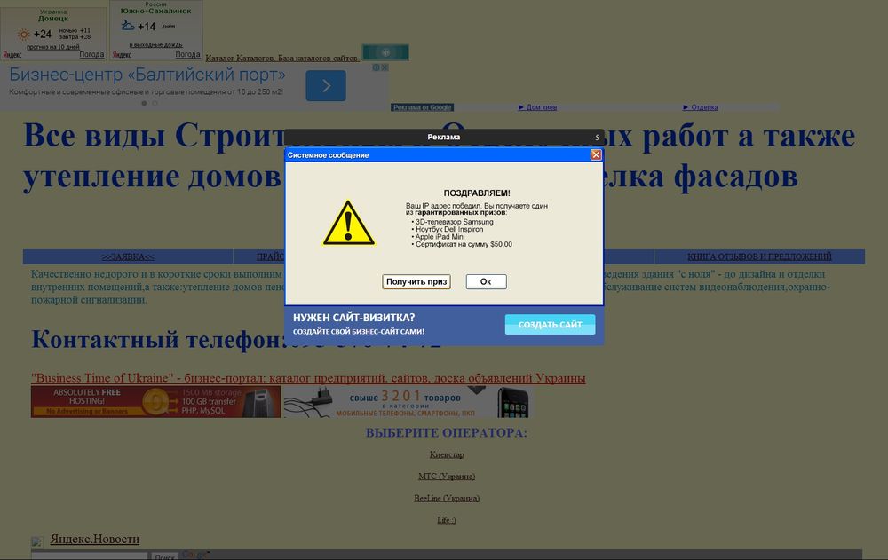This screenshot has height=560, width=888.
Task: Open КНИГА ОТЗЫВОВ И ПРЕДЛОЖЕНИЙ menu item
Action: tap(759, 257)
